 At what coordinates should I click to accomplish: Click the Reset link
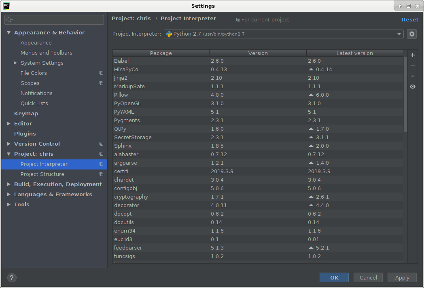[410, 20]
